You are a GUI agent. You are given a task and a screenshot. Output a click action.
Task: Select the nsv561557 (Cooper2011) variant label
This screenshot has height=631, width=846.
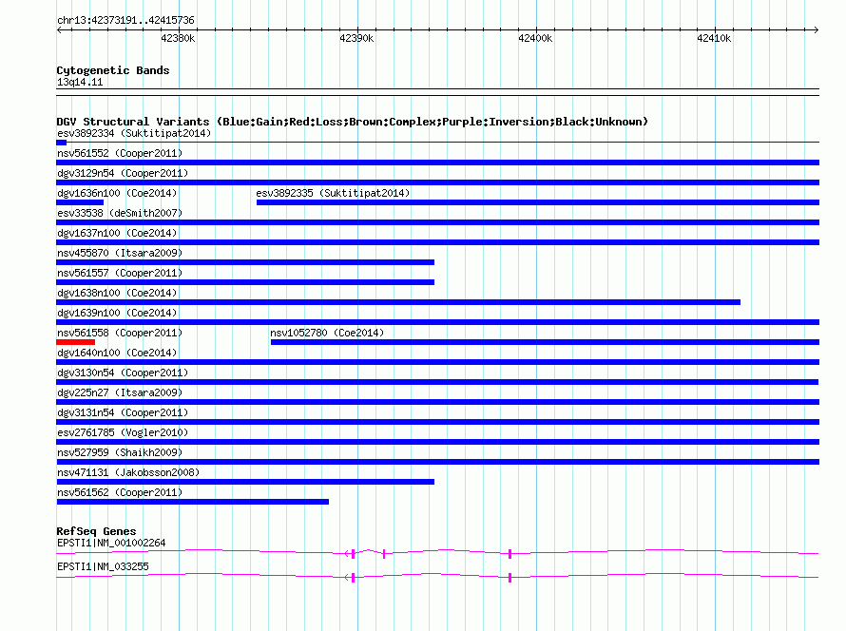pos(120,273)
